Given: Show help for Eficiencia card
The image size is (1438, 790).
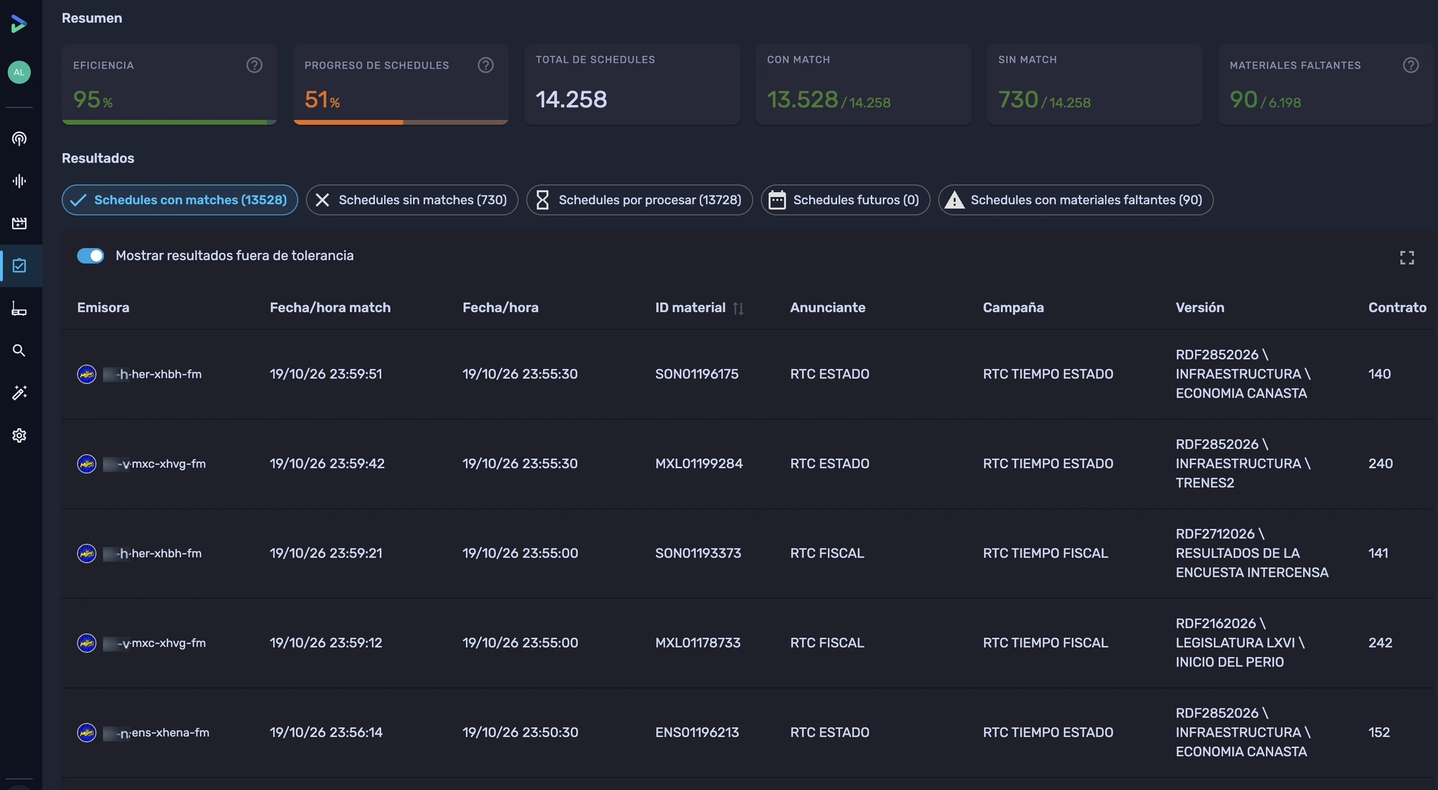Looking at the screenshot, I should [255, 65].
